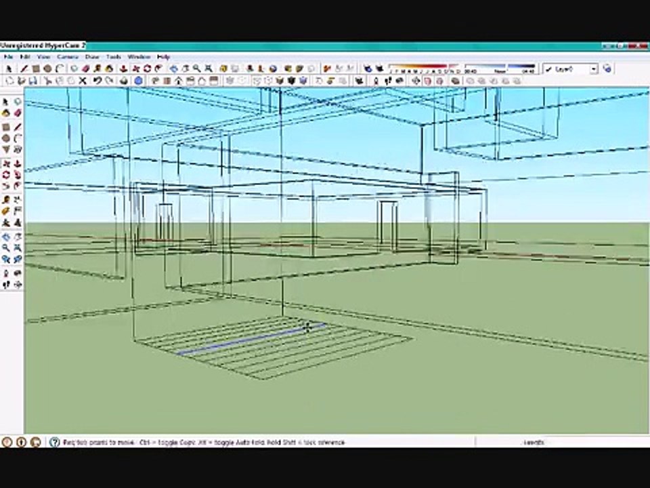This screenshot has height=488, width=650.
Task: Select Polygon tool in left palette
Action: coord(6,149)
